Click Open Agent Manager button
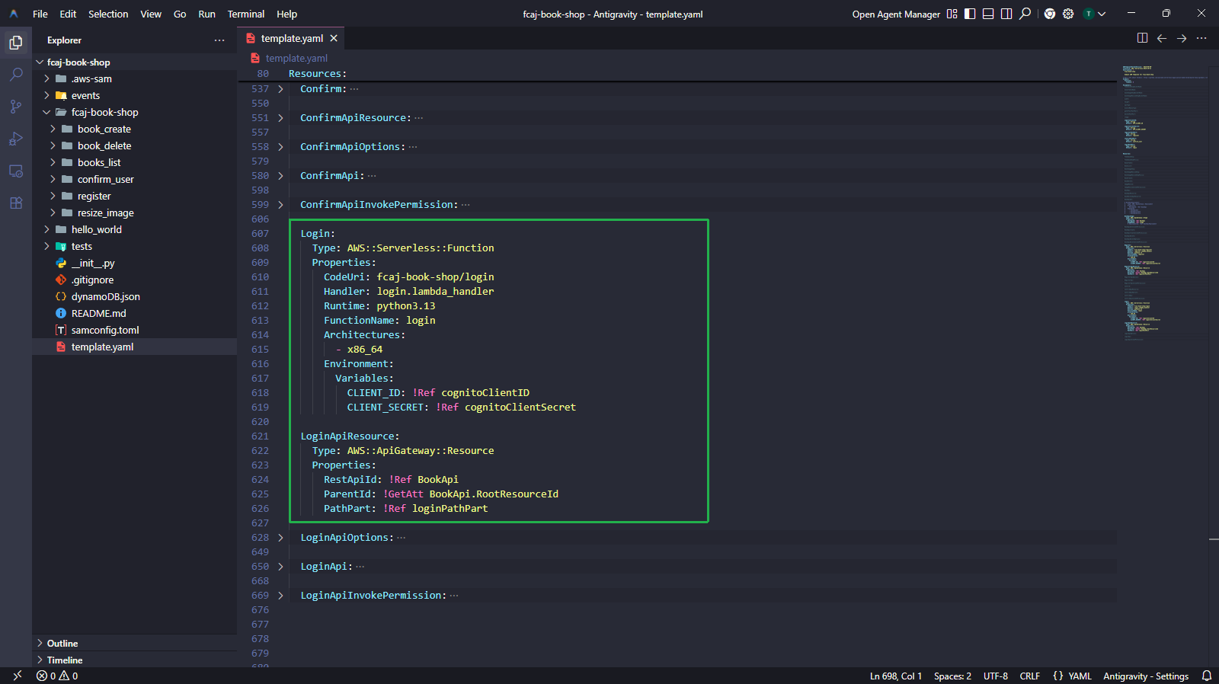Image resolution: width=1219 pixels, height=684 pixels. point(896,14)
